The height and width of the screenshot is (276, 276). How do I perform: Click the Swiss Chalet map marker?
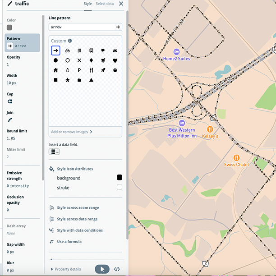(x=236, y=158)
